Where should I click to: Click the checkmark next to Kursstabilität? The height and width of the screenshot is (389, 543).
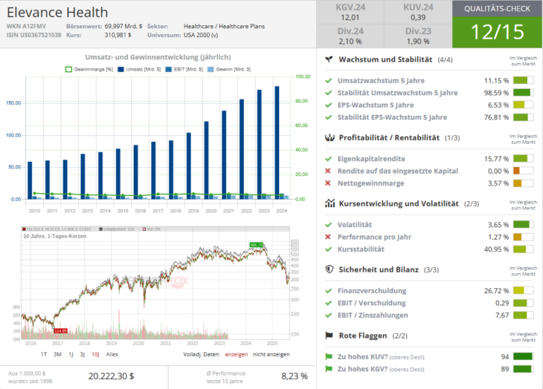pos(328,249)
